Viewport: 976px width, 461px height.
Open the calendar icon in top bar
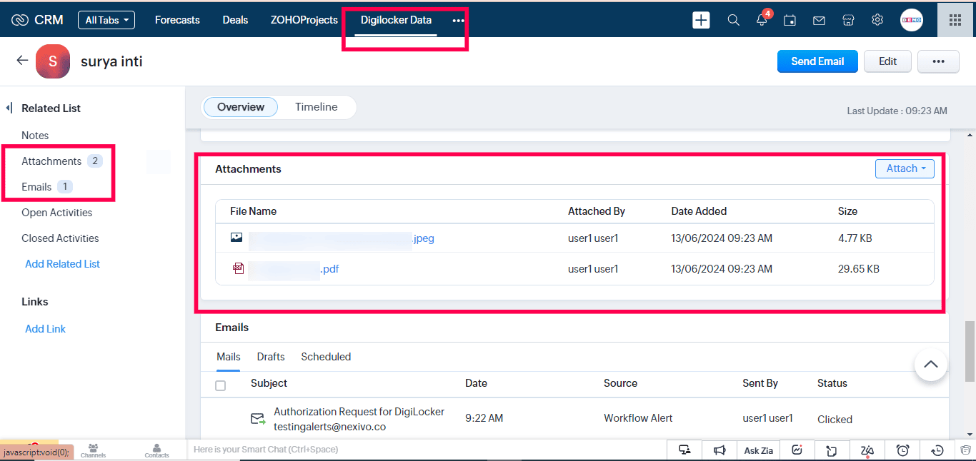tap(790, 20)
